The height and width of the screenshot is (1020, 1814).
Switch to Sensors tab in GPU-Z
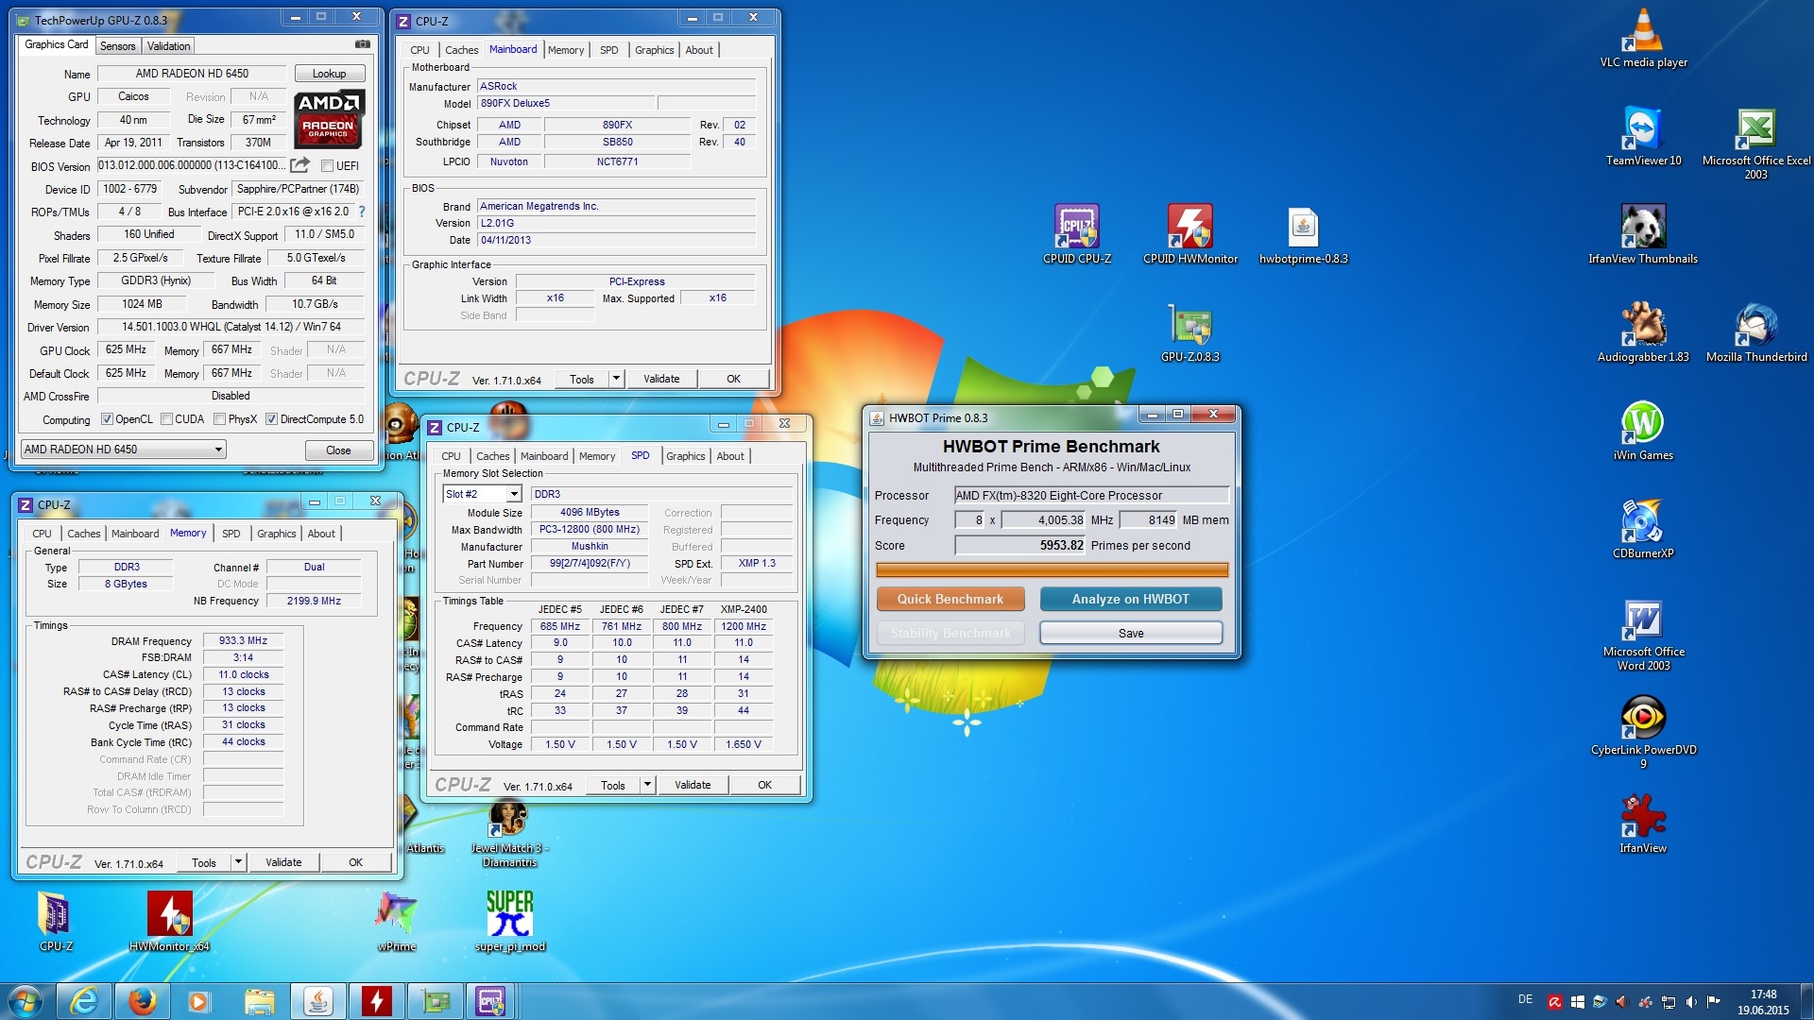tap(118, 46)
